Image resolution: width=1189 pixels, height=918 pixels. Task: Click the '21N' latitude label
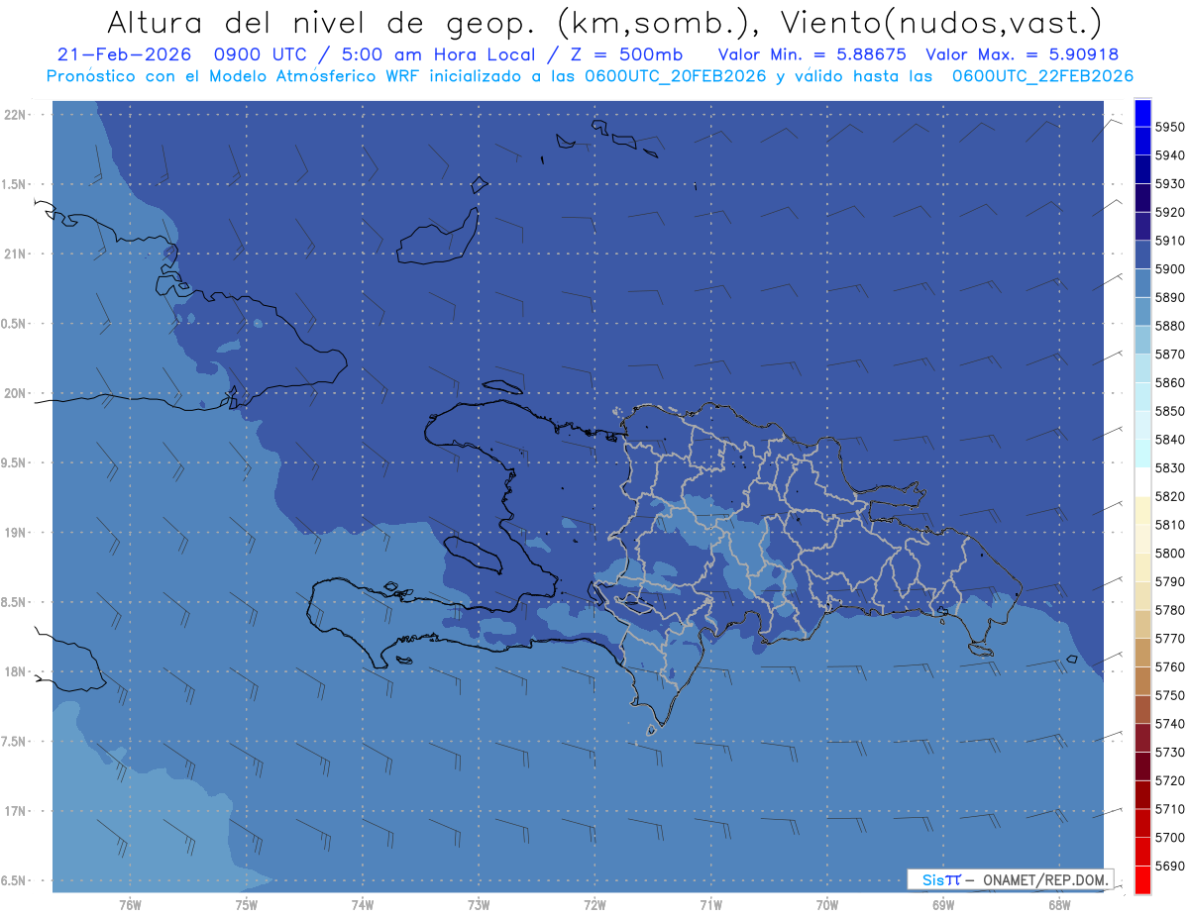(x=15, y=255)
